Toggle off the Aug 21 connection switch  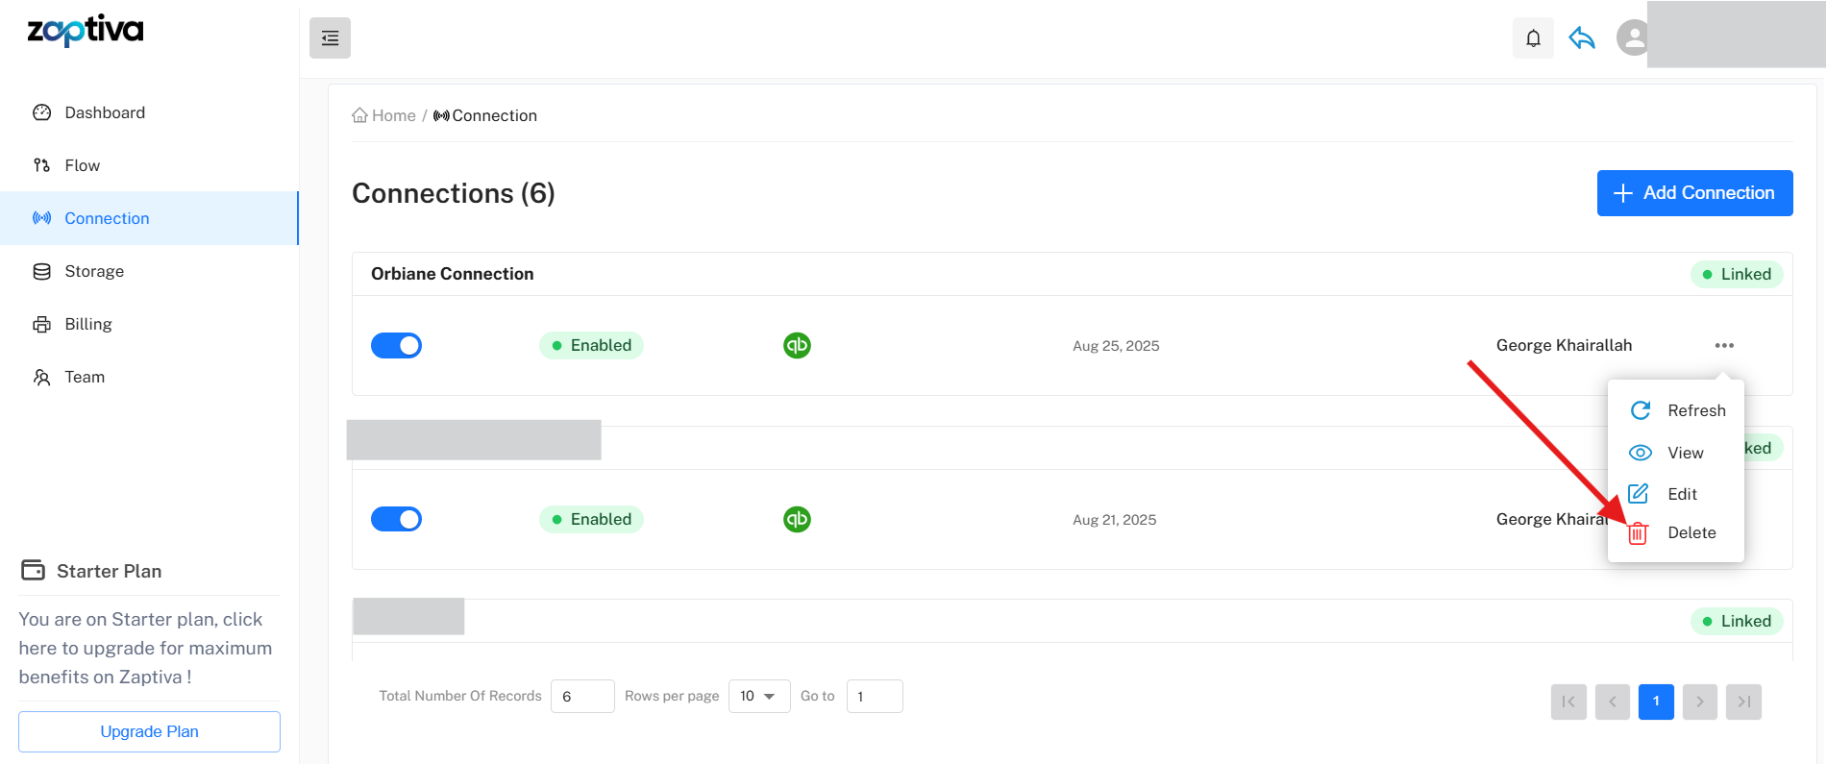[x=396, y=519]
